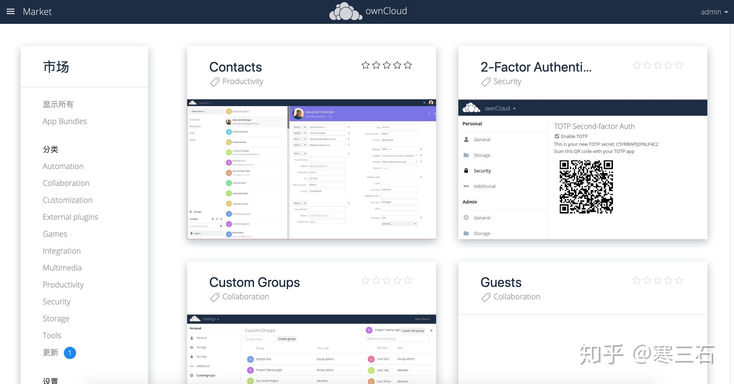Open the Custom Groups app title
Screen dimensions: 734x384
click(255, 282)
